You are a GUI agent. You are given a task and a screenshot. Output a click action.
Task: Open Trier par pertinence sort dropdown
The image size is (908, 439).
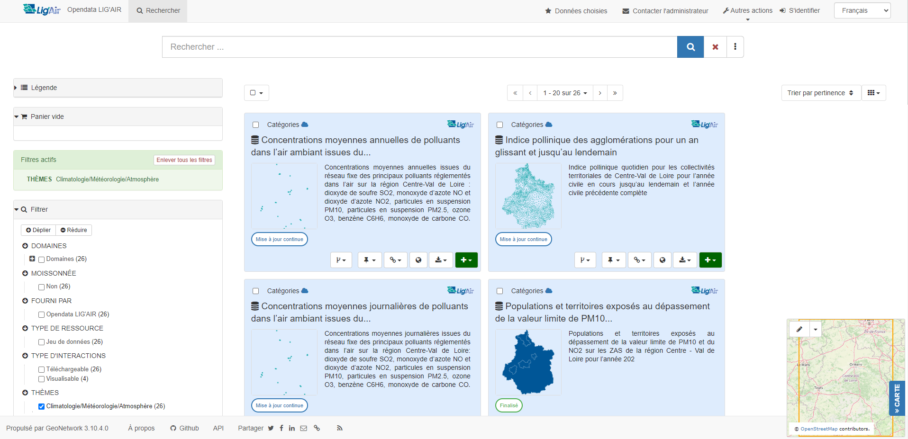821,93
